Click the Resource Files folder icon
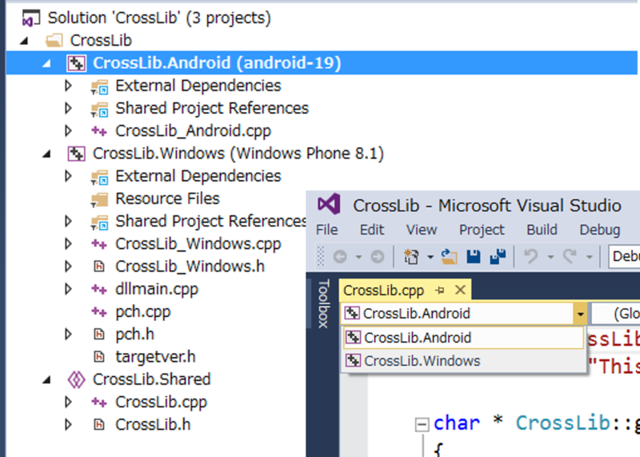Image resolution: width=640 pixels, height=457 pixels. pyautogui.click(x=99, y=199)
